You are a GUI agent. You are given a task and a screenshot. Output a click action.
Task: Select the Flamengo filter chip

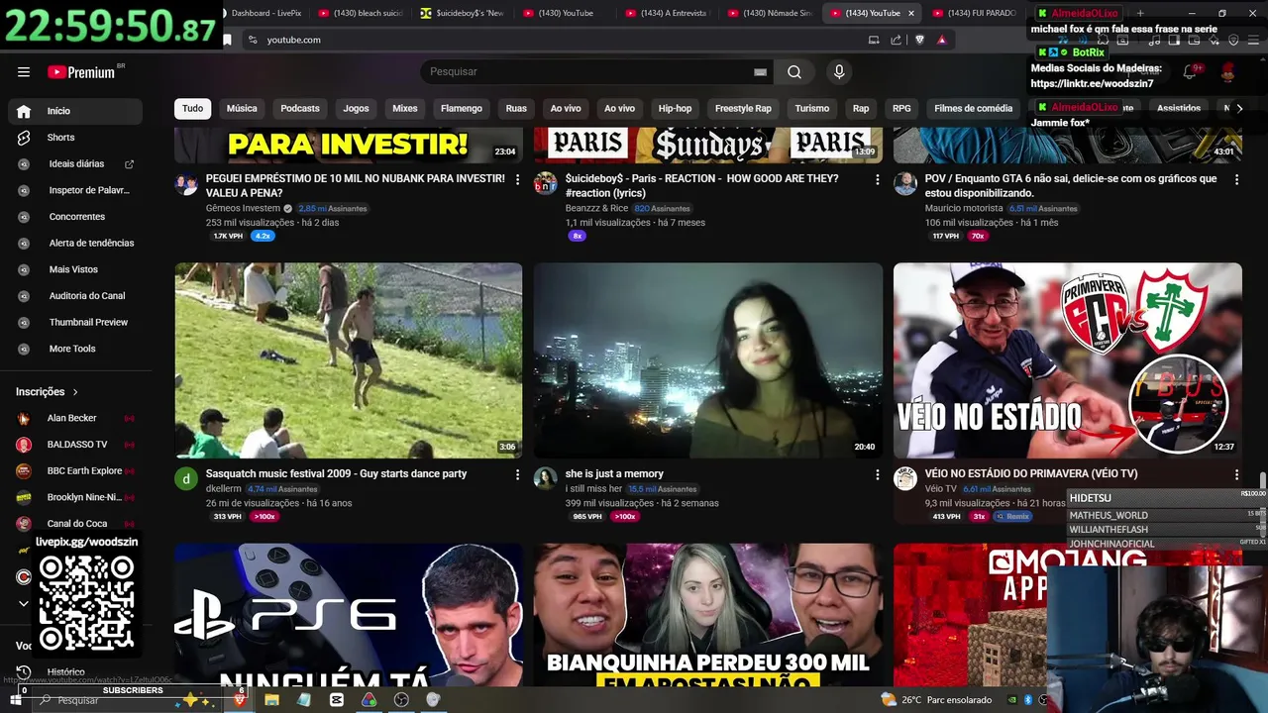(x=462, y=108)
